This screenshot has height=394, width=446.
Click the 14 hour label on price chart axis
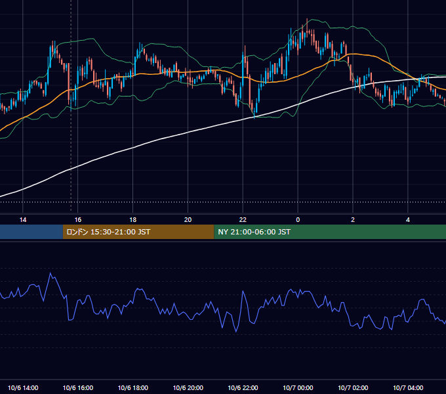(x=23, y=220)
